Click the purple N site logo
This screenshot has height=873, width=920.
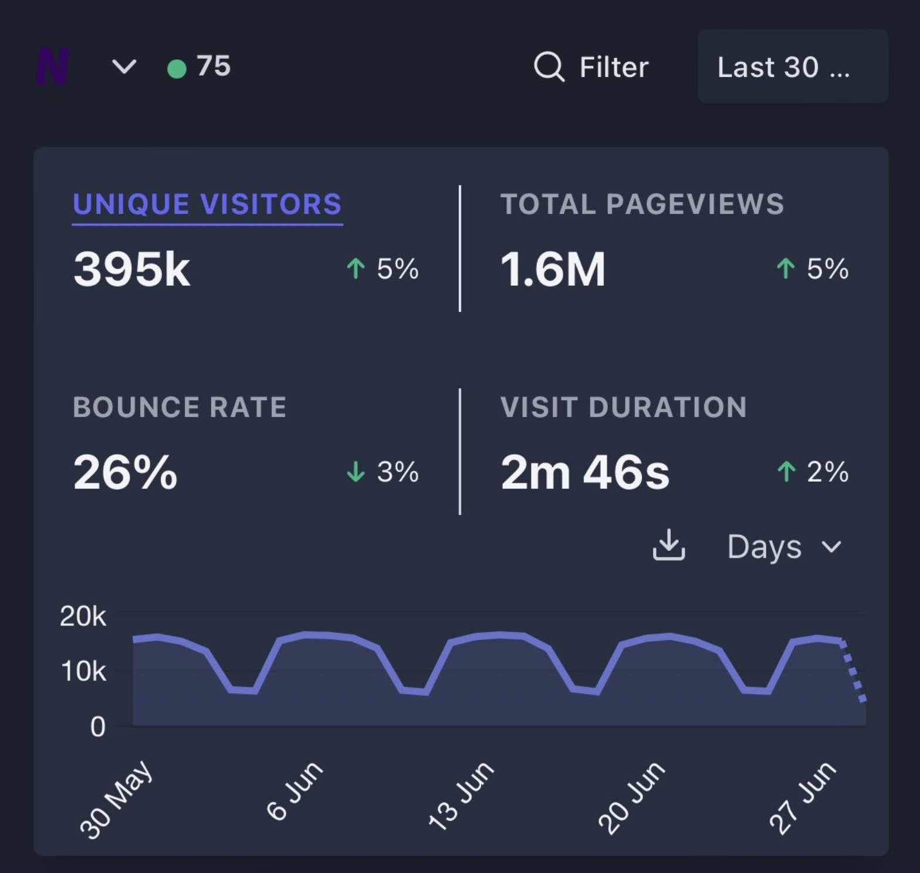point(52,66)
